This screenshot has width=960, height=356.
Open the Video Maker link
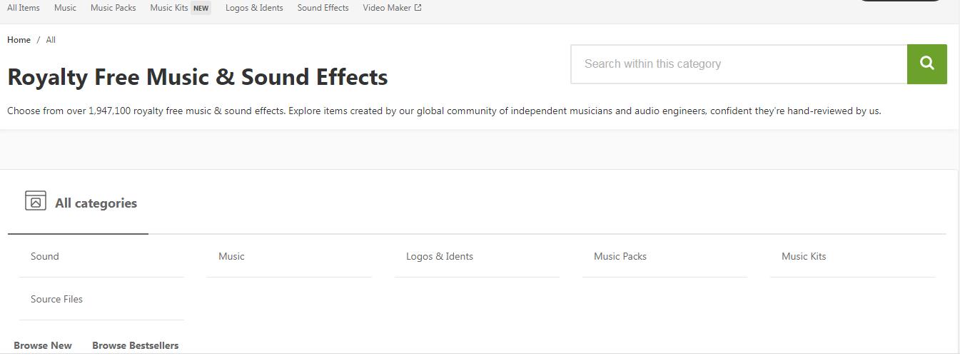click(x=387, y=8)
